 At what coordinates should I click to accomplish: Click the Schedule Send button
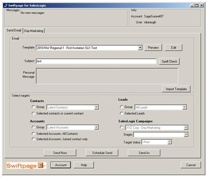[x=102, y=153]
